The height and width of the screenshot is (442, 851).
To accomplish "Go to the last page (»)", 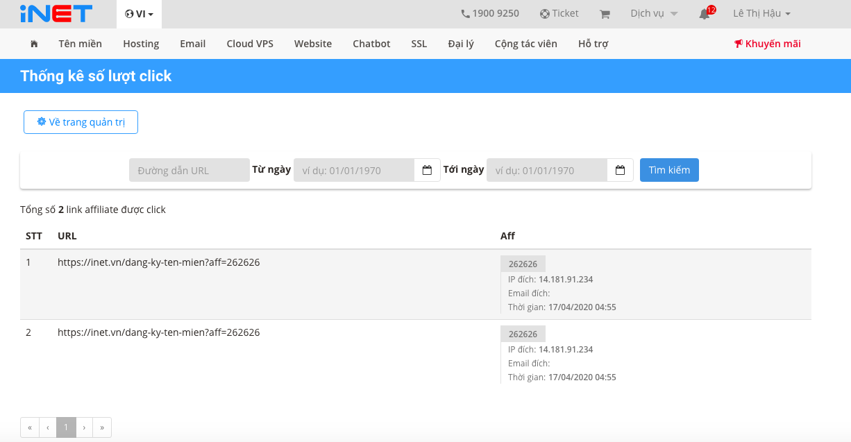I will (x=102, y=427).
